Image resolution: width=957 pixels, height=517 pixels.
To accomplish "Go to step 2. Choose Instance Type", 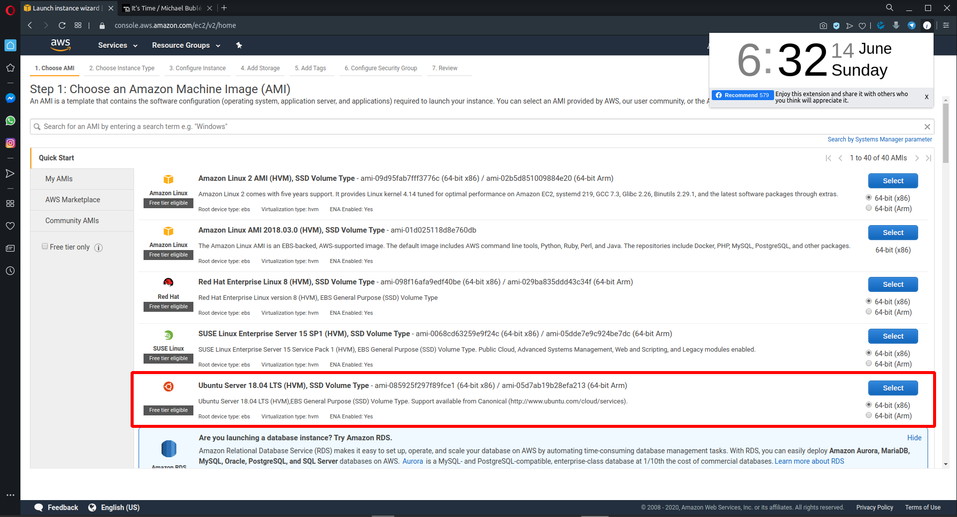I will [122, 68].
